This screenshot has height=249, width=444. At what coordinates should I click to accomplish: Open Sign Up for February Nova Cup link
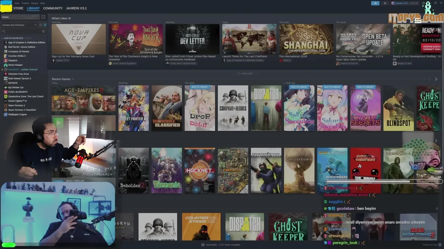click(73, 56)
